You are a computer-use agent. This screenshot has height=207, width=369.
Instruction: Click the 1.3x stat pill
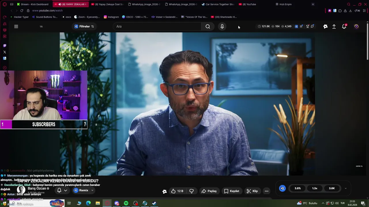(315, 188)
